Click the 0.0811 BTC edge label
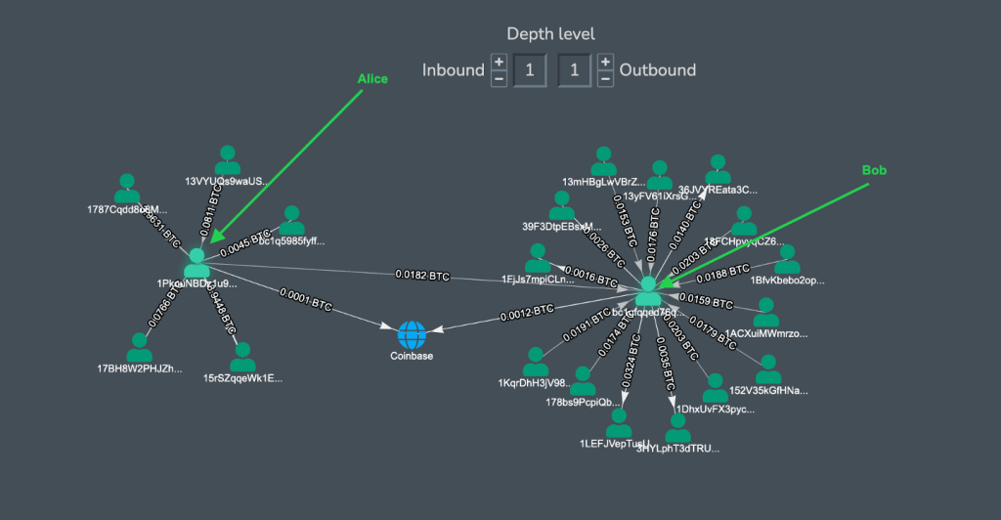The height and width of the screenshot is (520, 1001). (211, 212)
